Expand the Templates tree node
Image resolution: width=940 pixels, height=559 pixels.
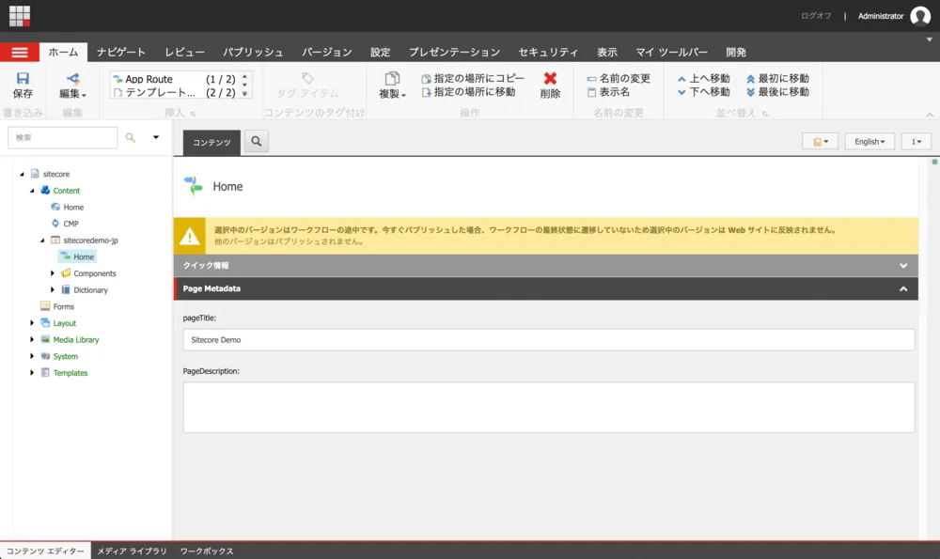click(32, 373)
